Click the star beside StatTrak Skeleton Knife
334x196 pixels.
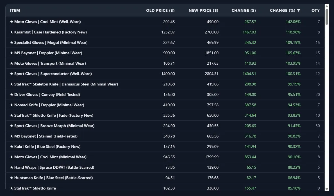coord(12,84)
